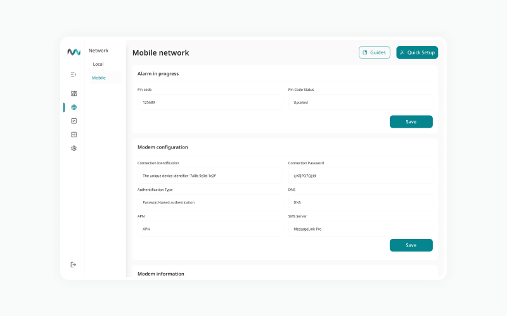Click the wave logo in the sidebar
Image resolution: width=507 pixels, height=316 pixels.
74,52
